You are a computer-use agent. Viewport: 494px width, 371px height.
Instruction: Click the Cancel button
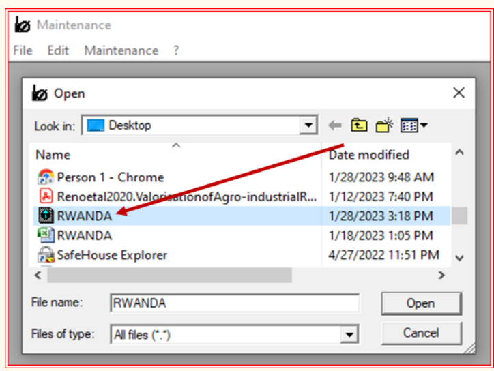421,333
